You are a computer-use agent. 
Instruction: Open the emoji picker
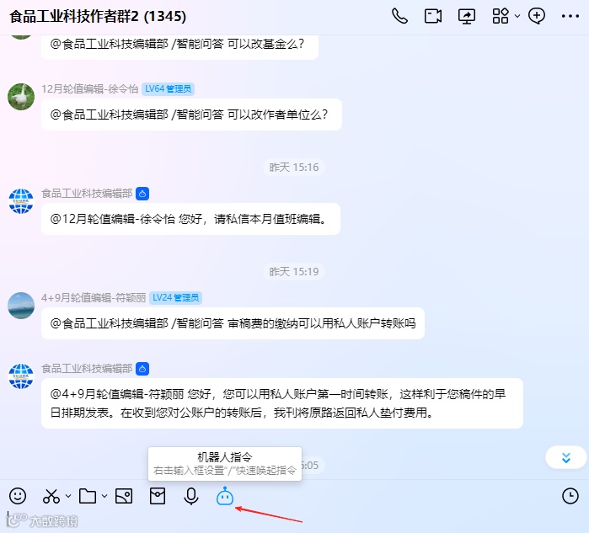(18, 496)
